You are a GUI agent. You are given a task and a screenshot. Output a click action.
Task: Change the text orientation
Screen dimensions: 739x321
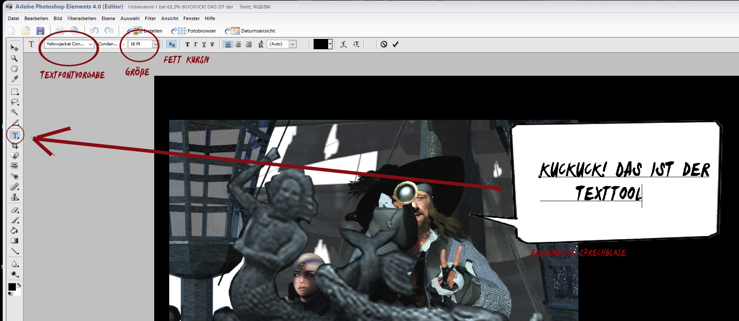pos(356,44)
